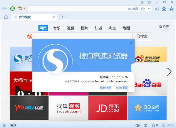Open the downloads manager icon
The height and width of the screenshot is (128, 176).
[164, 9]
